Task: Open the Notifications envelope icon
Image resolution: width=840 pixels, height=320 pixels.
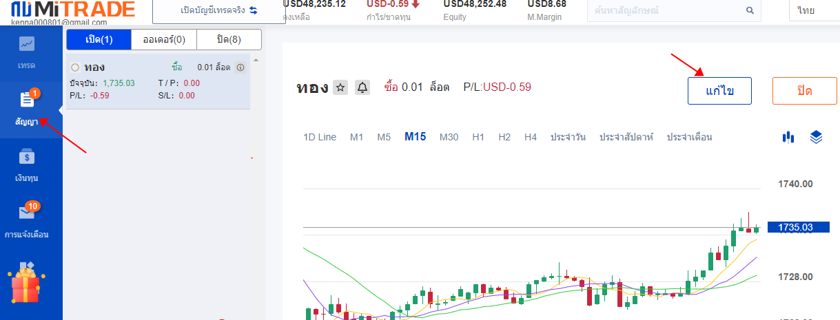Action: click(28, 213)
